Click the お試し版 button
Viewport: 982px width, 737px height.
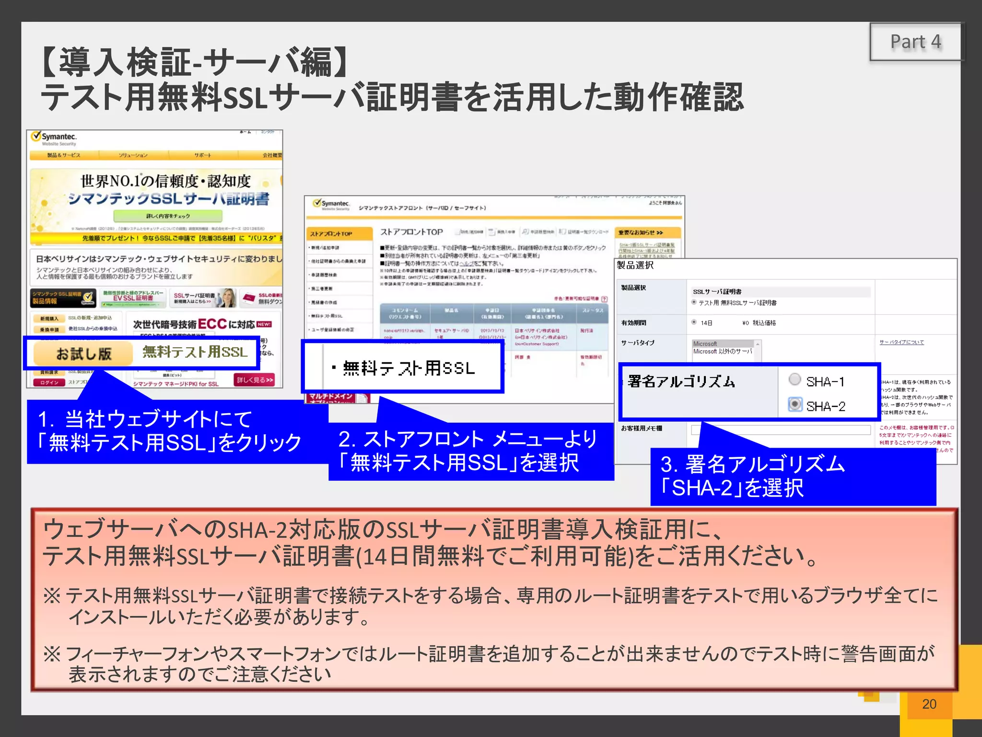83,354
